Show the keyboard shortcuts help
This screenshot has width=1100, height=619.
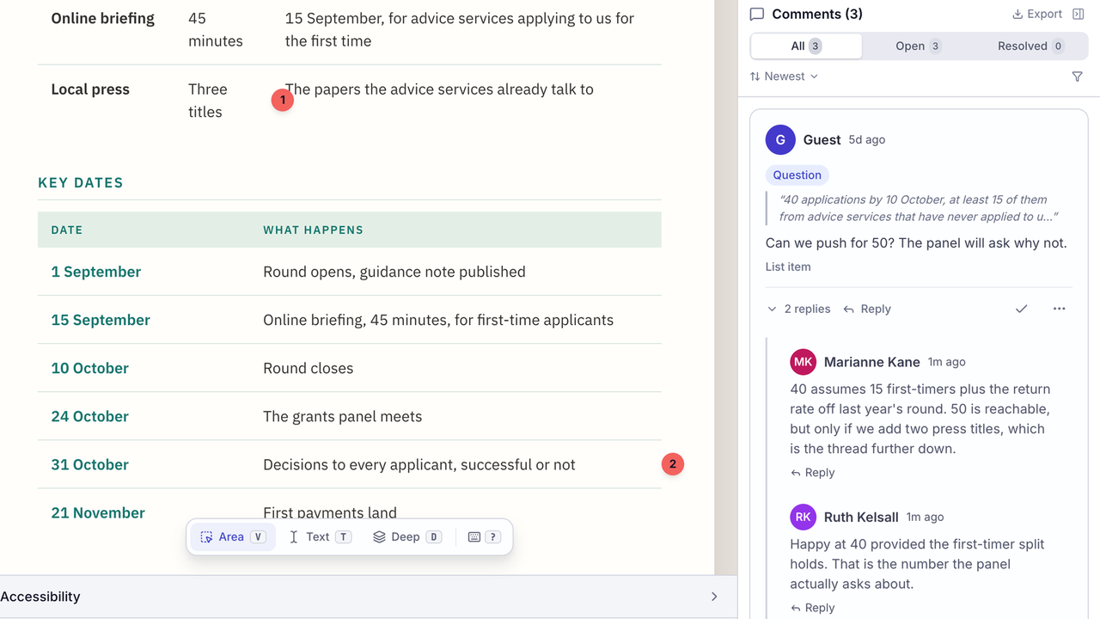[484, 536]
